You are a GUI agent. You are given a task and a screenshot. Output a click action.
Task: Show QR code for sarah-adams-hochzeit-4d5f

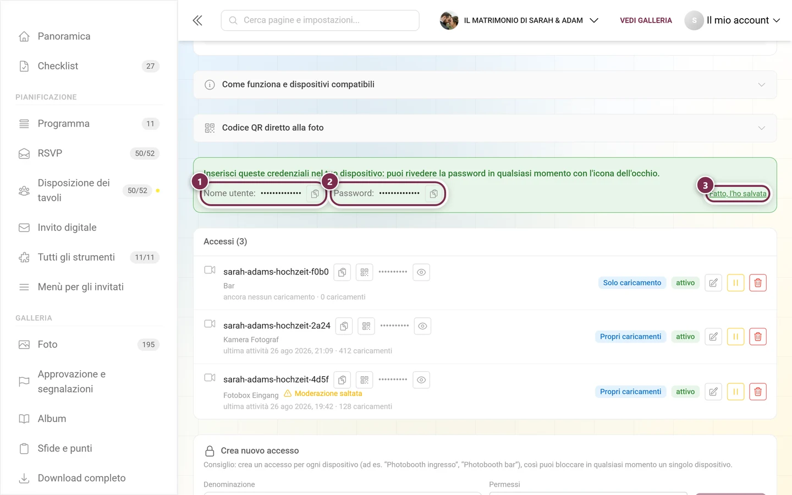tap(364, 380)
